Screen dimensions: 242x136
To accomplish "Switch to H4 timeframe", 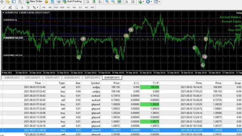I will 74,7.
